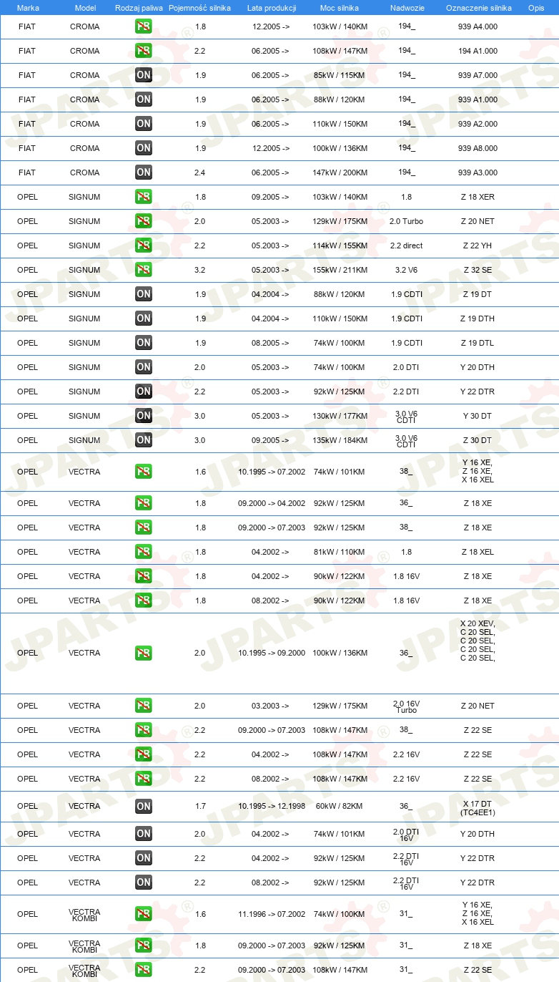Click the Marka column header
The image size is (559, 982).
point(28,7)
